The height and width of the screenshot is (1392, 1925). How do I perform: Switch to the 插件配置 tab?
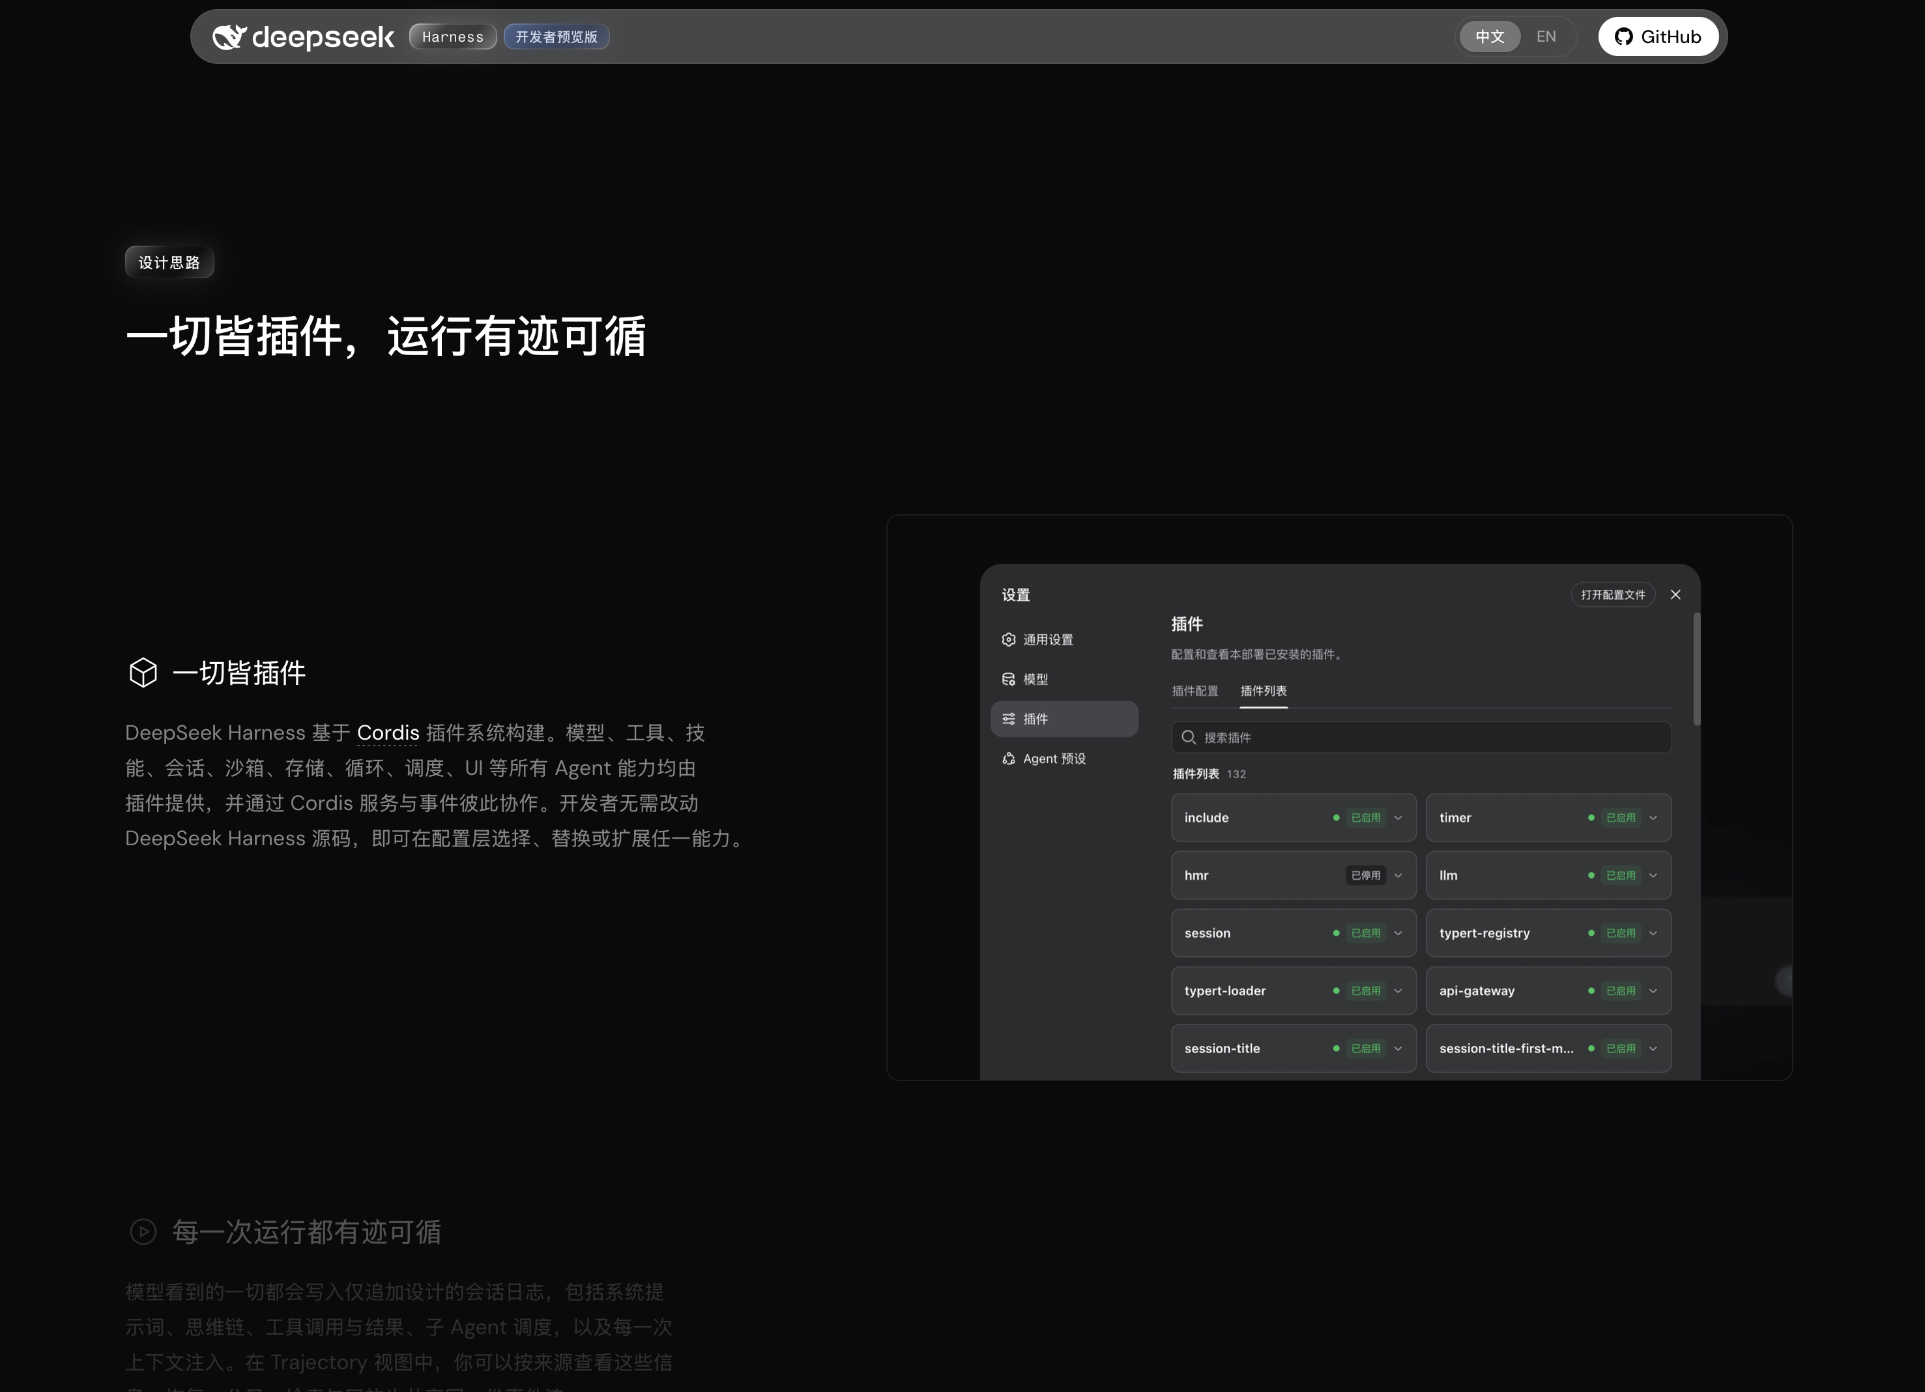click(x=1194, y=691)
